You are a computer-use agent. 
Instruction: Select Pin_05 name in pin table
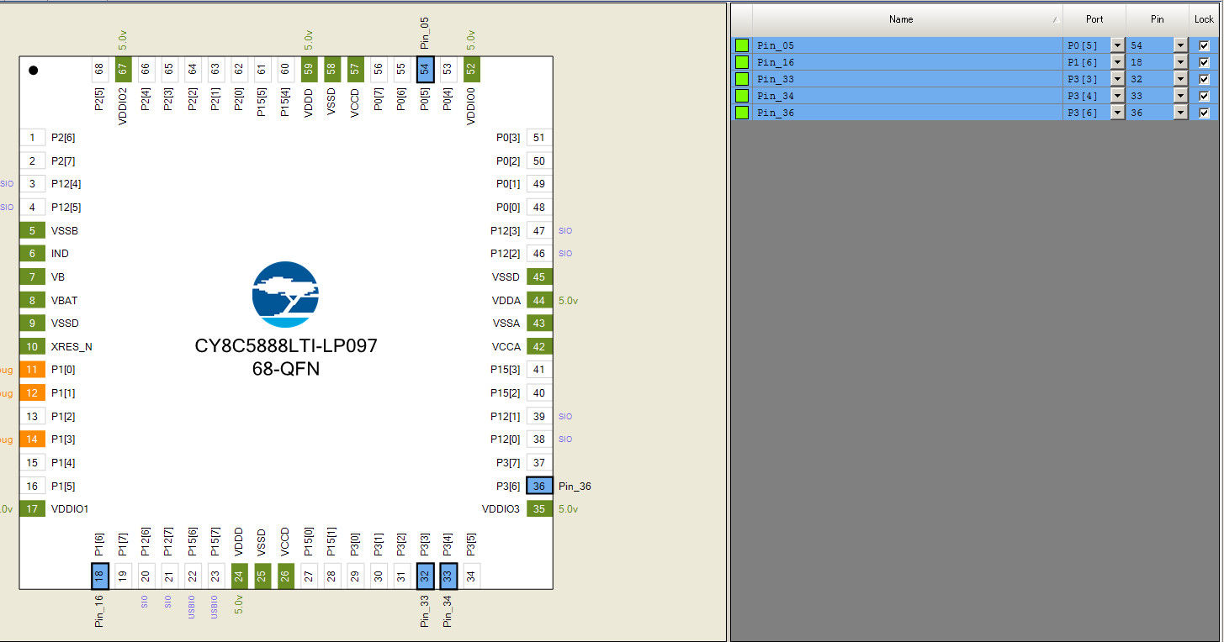(776, 45)
